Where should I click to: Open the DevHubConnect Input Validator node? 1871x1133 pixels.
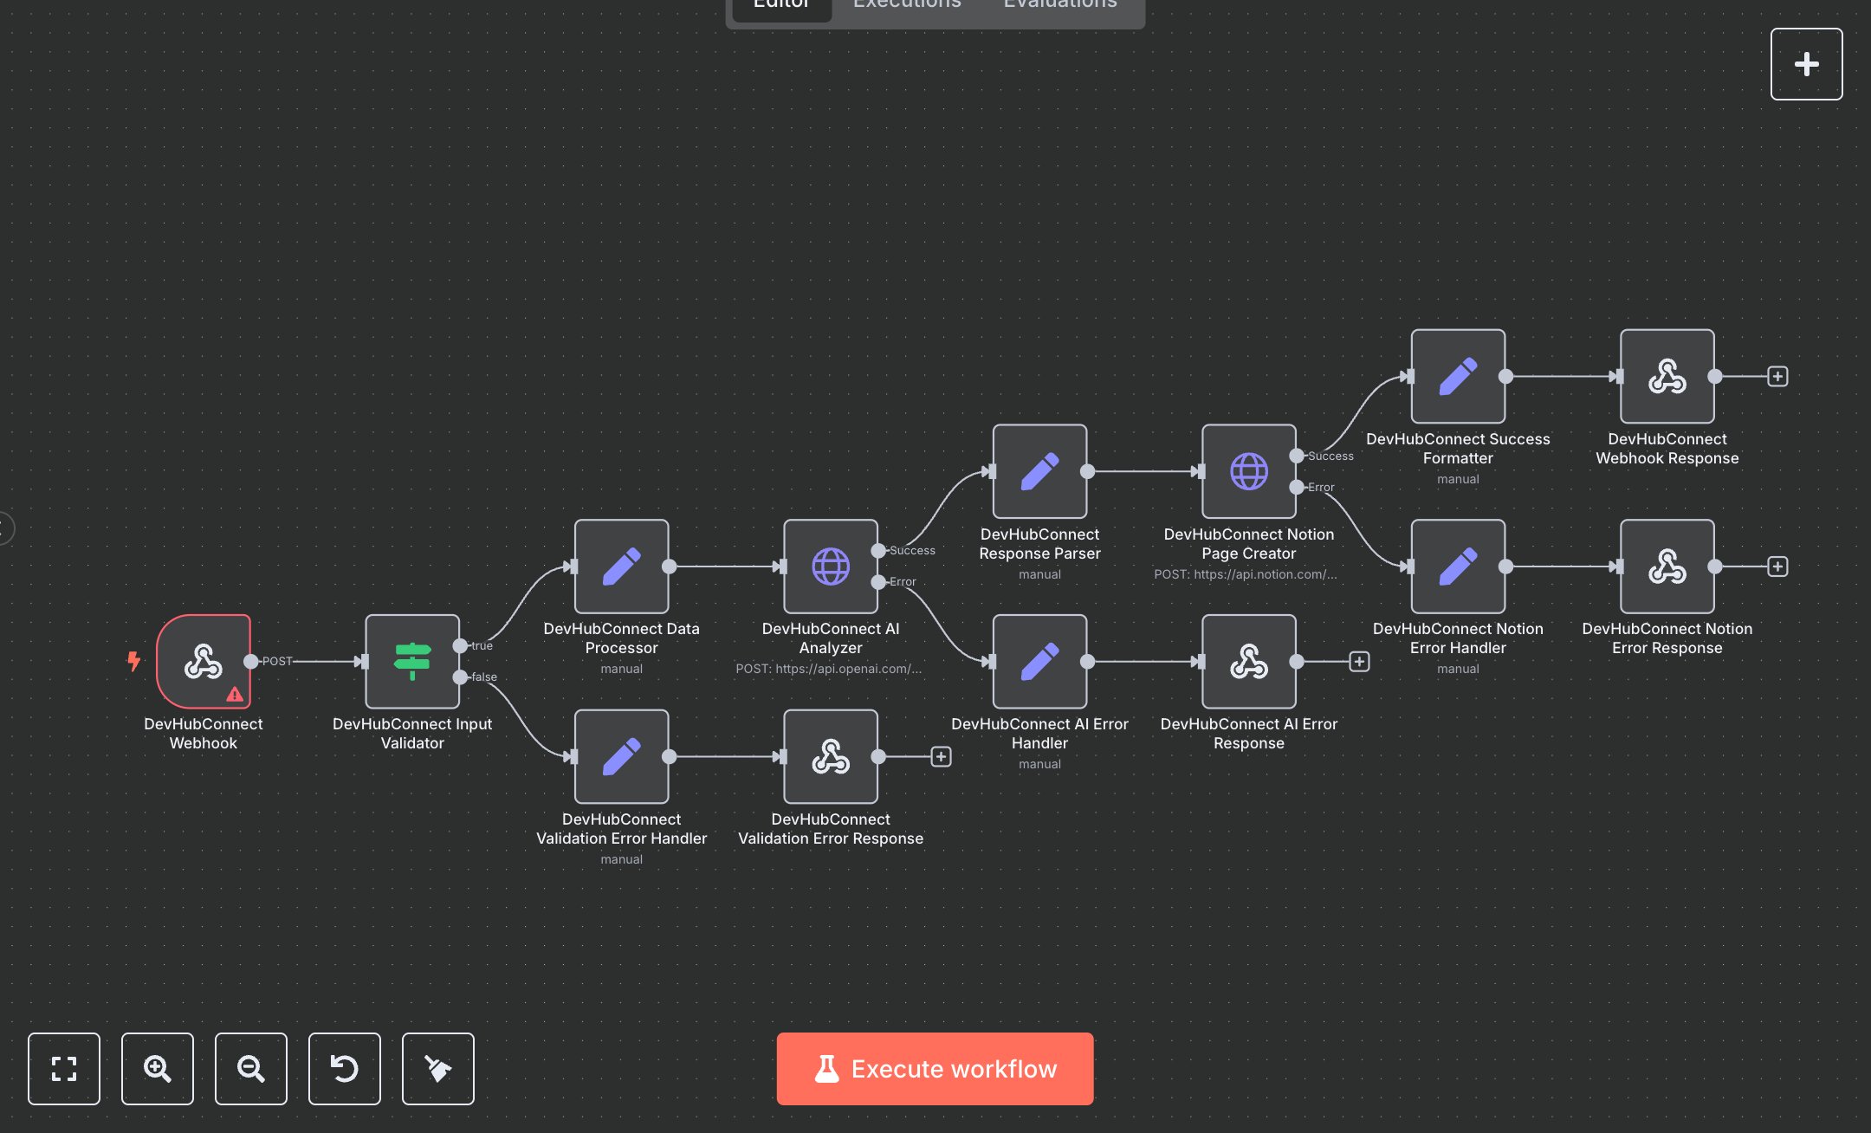[412, 663]
